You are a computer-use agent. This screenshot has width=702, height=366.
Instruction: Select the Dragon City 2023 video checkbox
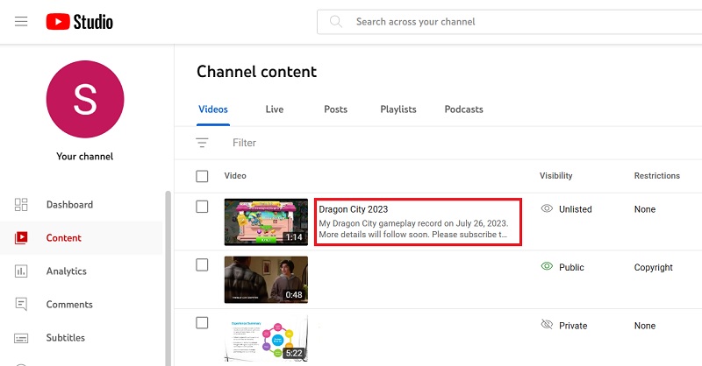point(202,207)
